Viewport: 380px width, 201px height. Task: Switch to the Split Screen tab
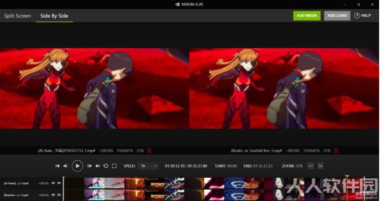tap(18, 16)
